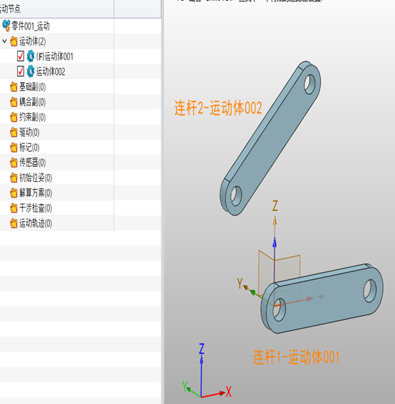395x404 pixels.
Task: Select the 零件001_运动 root node label
Action: pos(31,26)
